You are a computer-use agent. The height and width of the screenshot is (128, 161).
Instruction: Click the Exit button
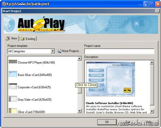click(x=128, y=122)
